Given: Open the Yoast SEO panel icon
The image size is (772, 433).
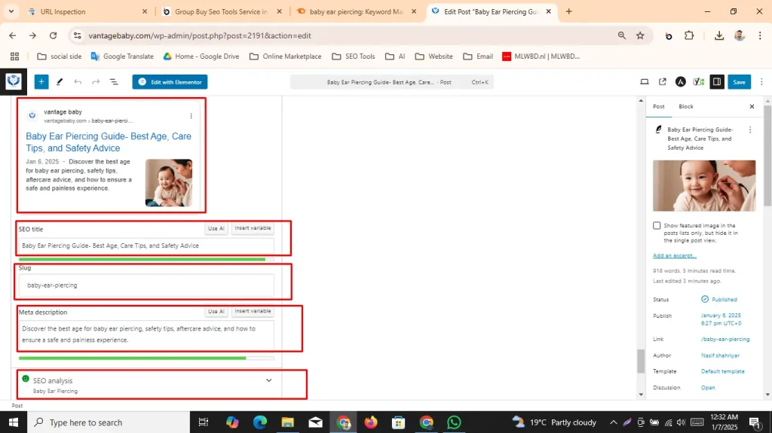Looking at the screenshot, I should click(x=699, y=82).
